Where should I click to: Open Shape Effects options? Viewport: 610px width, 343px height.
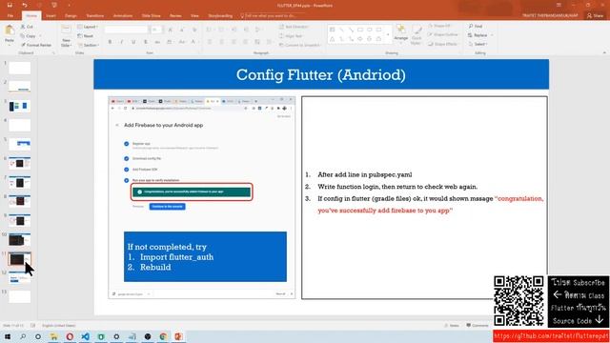pos(442,44)
